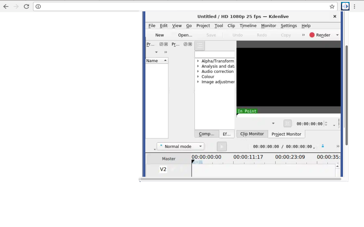Float the second Pr... dock panel
The image size is (364, 227).
185,44
